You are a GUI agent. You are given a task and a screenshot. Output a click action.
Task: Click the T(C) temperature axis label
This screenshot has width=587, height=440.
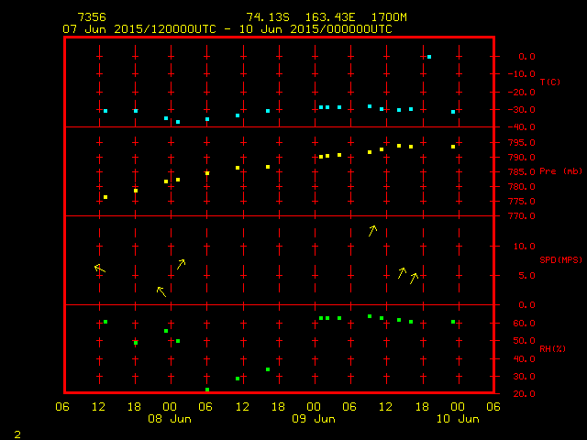550,82
